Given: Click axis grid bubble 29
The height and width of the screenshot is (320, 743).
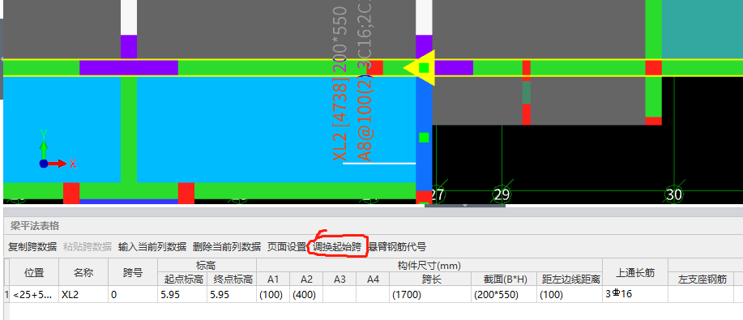Looking at the screenshot, I should [502, 194].
